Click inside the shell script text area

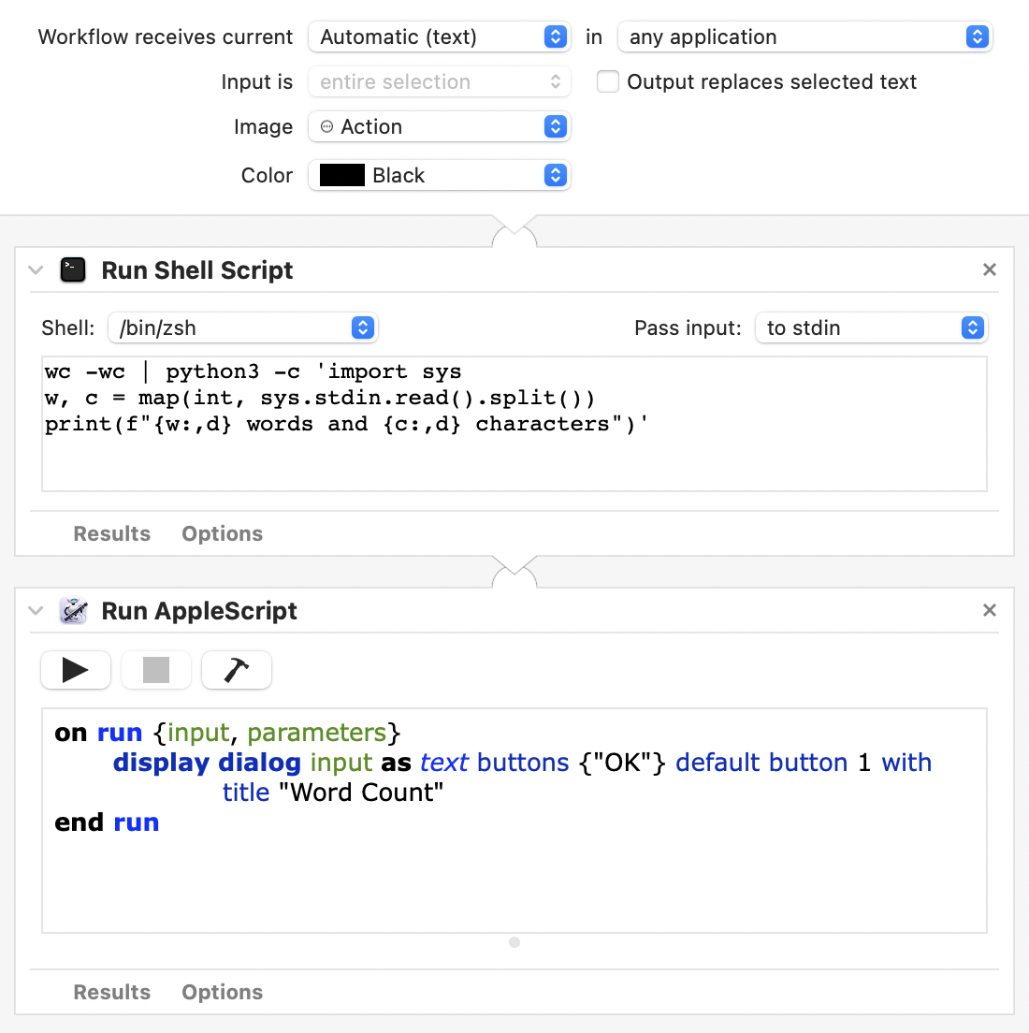514,424
